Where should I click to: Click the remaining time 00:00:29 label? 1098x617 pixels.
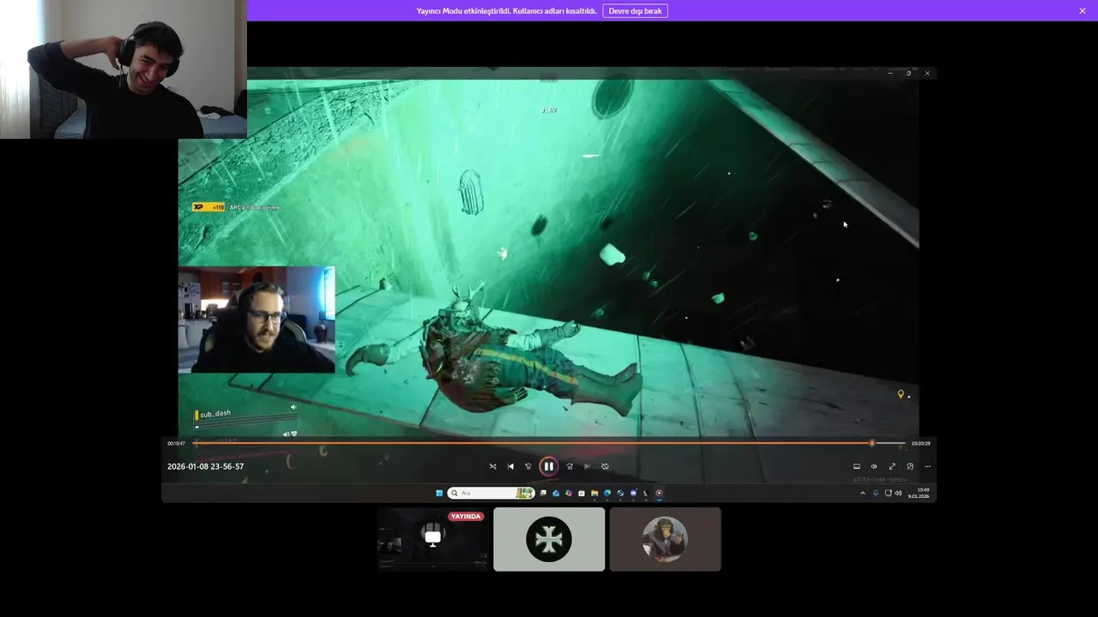tap(920, 443)
